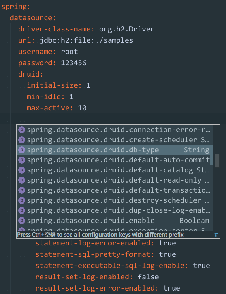Click the true value of statement-sql-pretty-format

click(x=167, y=254)
